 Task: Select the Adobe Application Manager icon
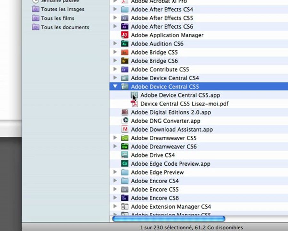pyautogui.click(x=125, y=35)
